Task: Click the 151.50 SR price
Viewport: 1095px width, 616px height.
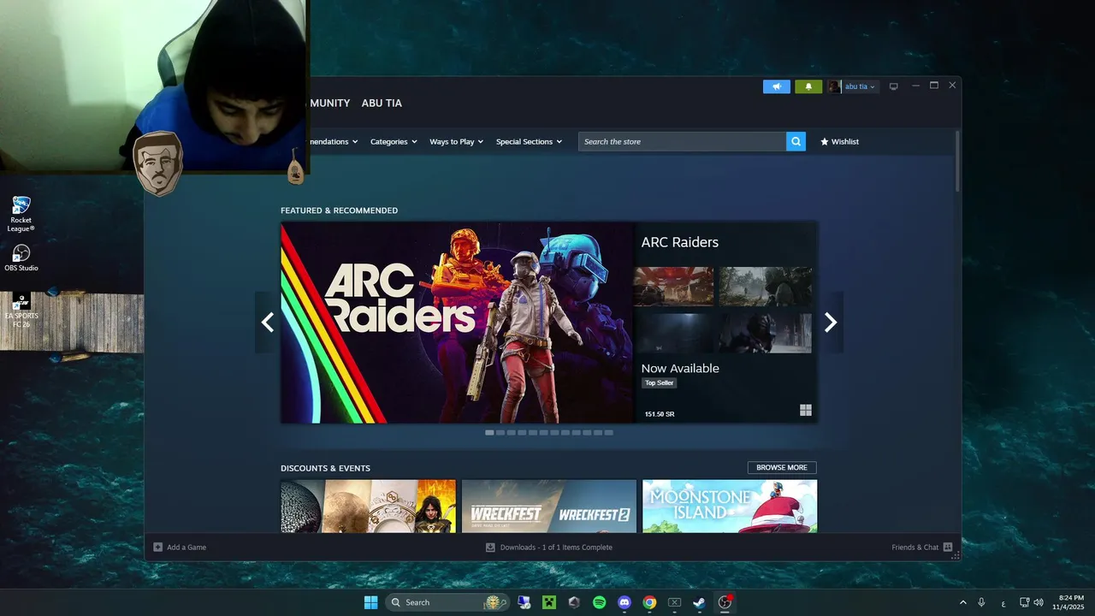Action: tap(659, 414)
